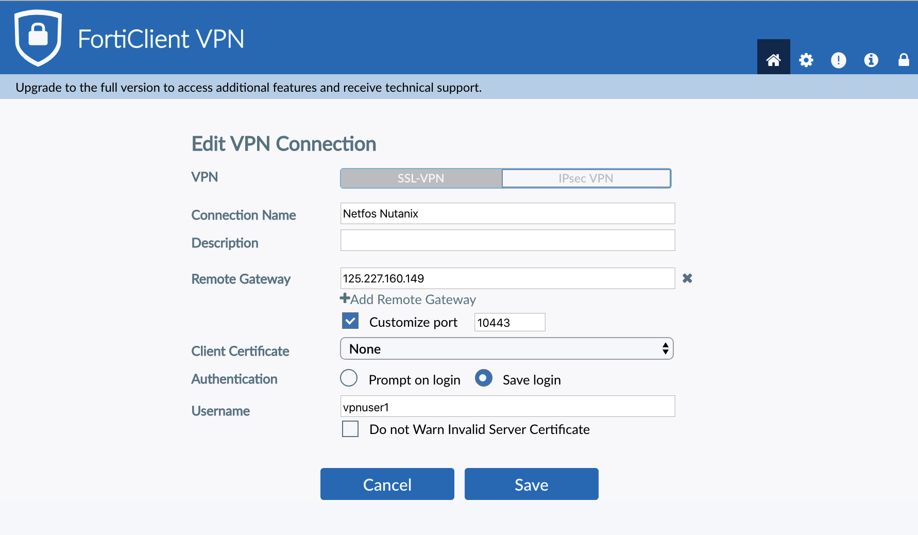The width and height of the screenshot is (918, 535).
Task: Click the Authentication label
Action: tap(234, 379)
